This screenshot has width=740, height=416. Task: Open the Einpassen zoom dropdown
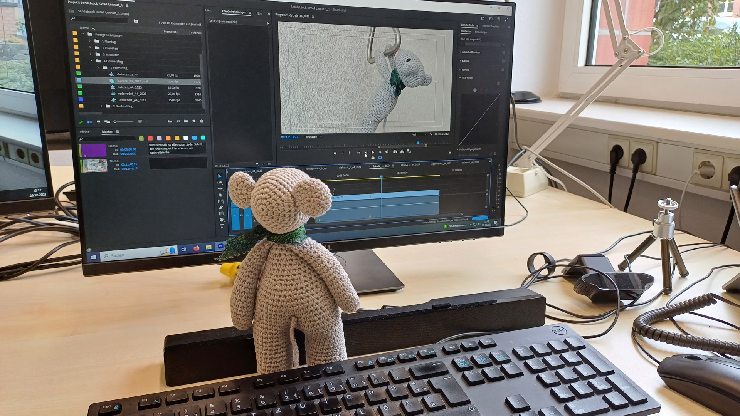pyautogui.click(x=314, y=136)
